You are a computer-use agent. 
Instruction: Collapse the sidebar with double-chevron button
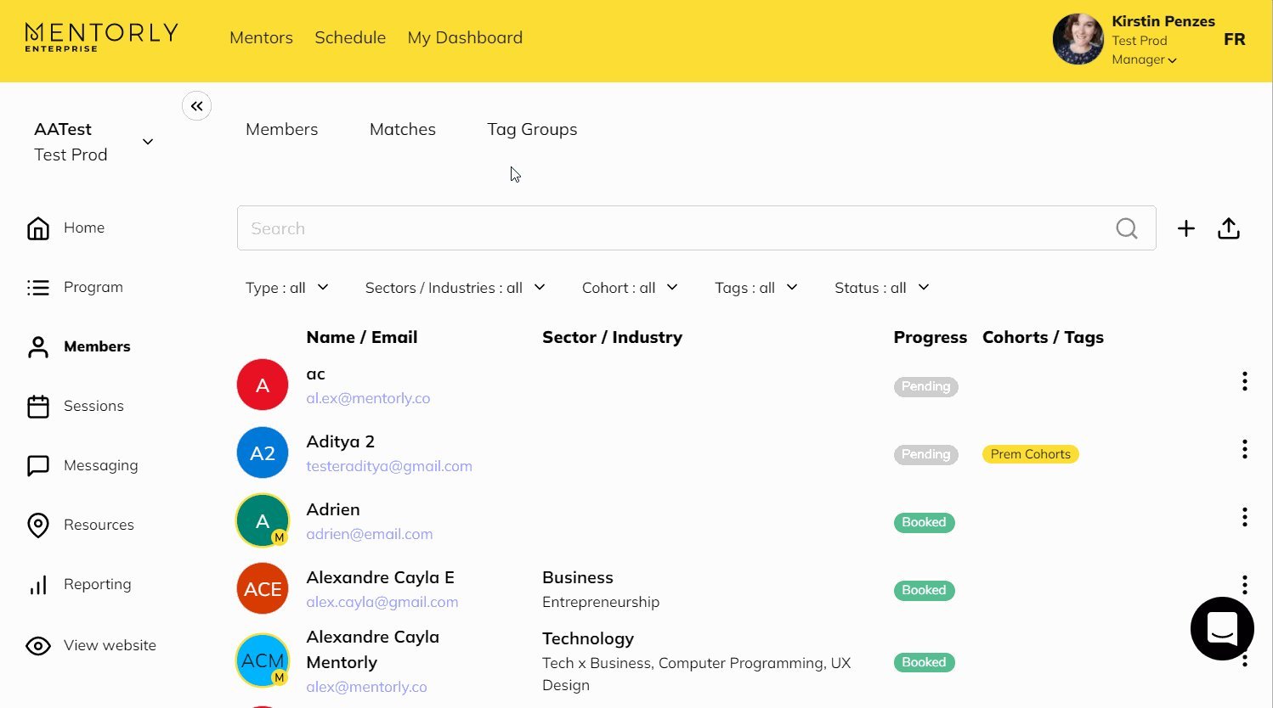[196, 106]
